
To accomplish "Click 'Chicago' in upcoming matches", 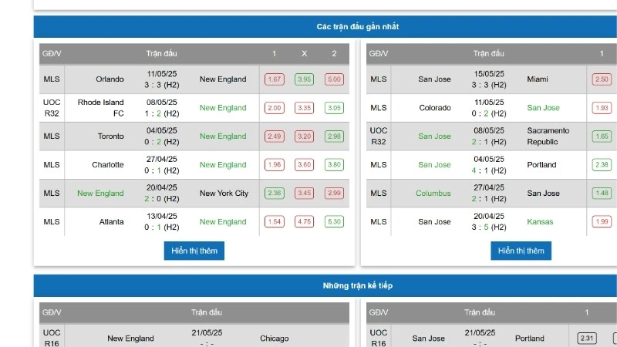I will click(x=275, y=339).
